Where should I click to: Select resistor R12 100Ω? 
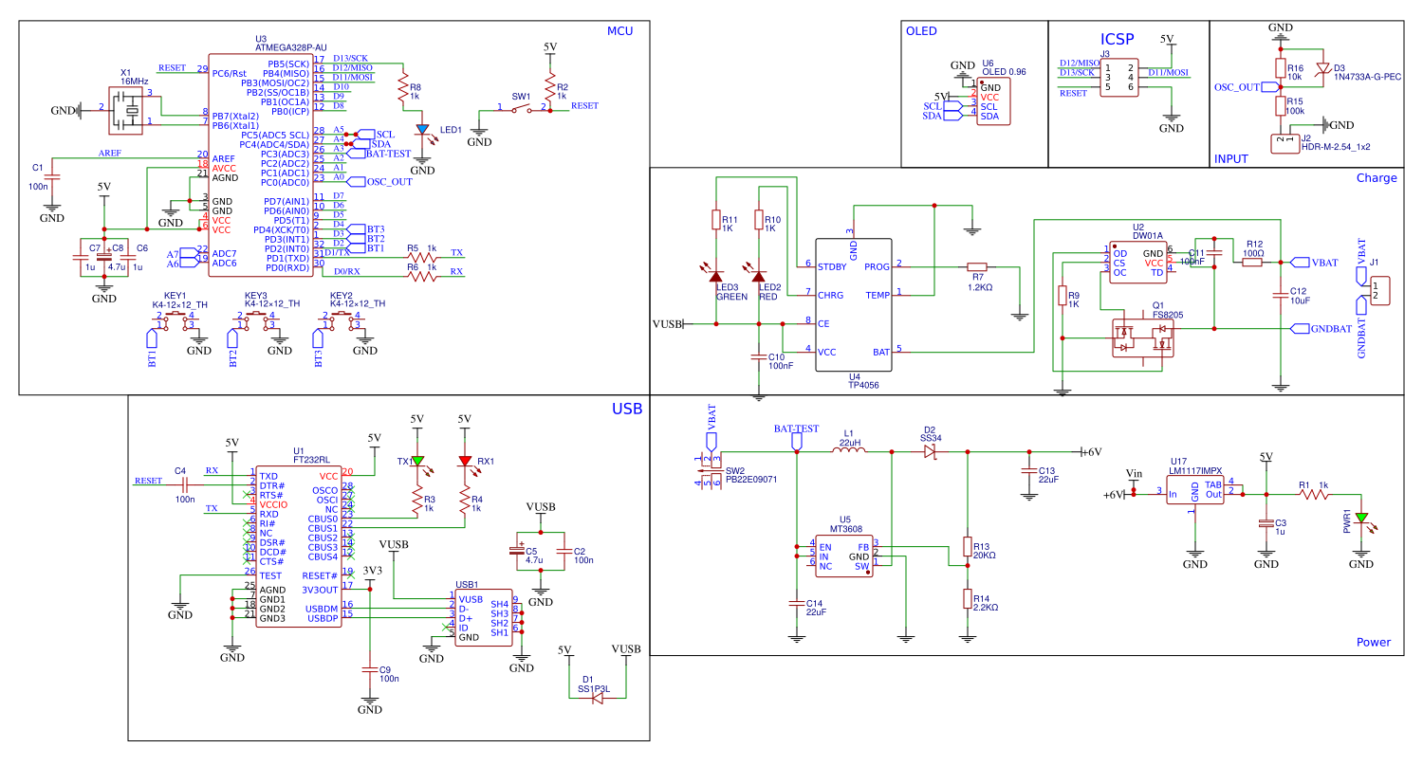(1252, 263)
